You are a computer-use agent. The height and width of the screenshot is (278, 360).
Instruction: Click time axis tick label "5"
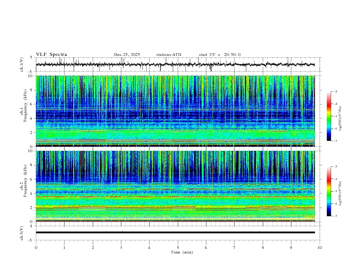[178, 248]
